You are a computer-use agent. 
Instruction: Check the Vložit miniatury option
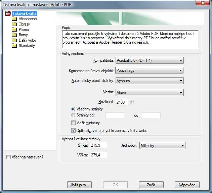(x=74, y=123)
